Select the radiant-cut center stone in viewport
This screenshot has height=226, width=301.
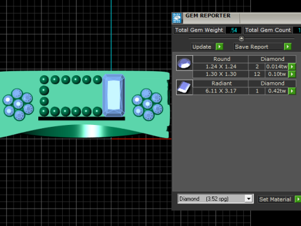pyautogui.click(x=114, y=95)
